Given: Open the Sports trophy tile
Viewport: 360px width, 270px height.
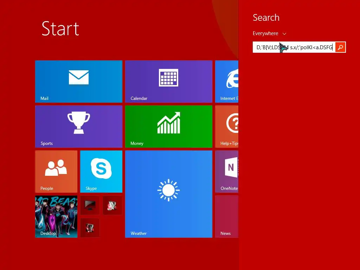Looking at the screenshot, I should (78, 127).
